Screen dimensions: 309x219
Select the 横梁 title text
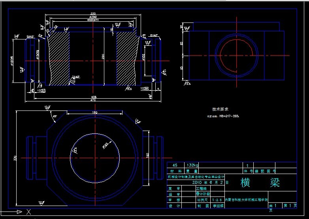[x=260, y=183]
